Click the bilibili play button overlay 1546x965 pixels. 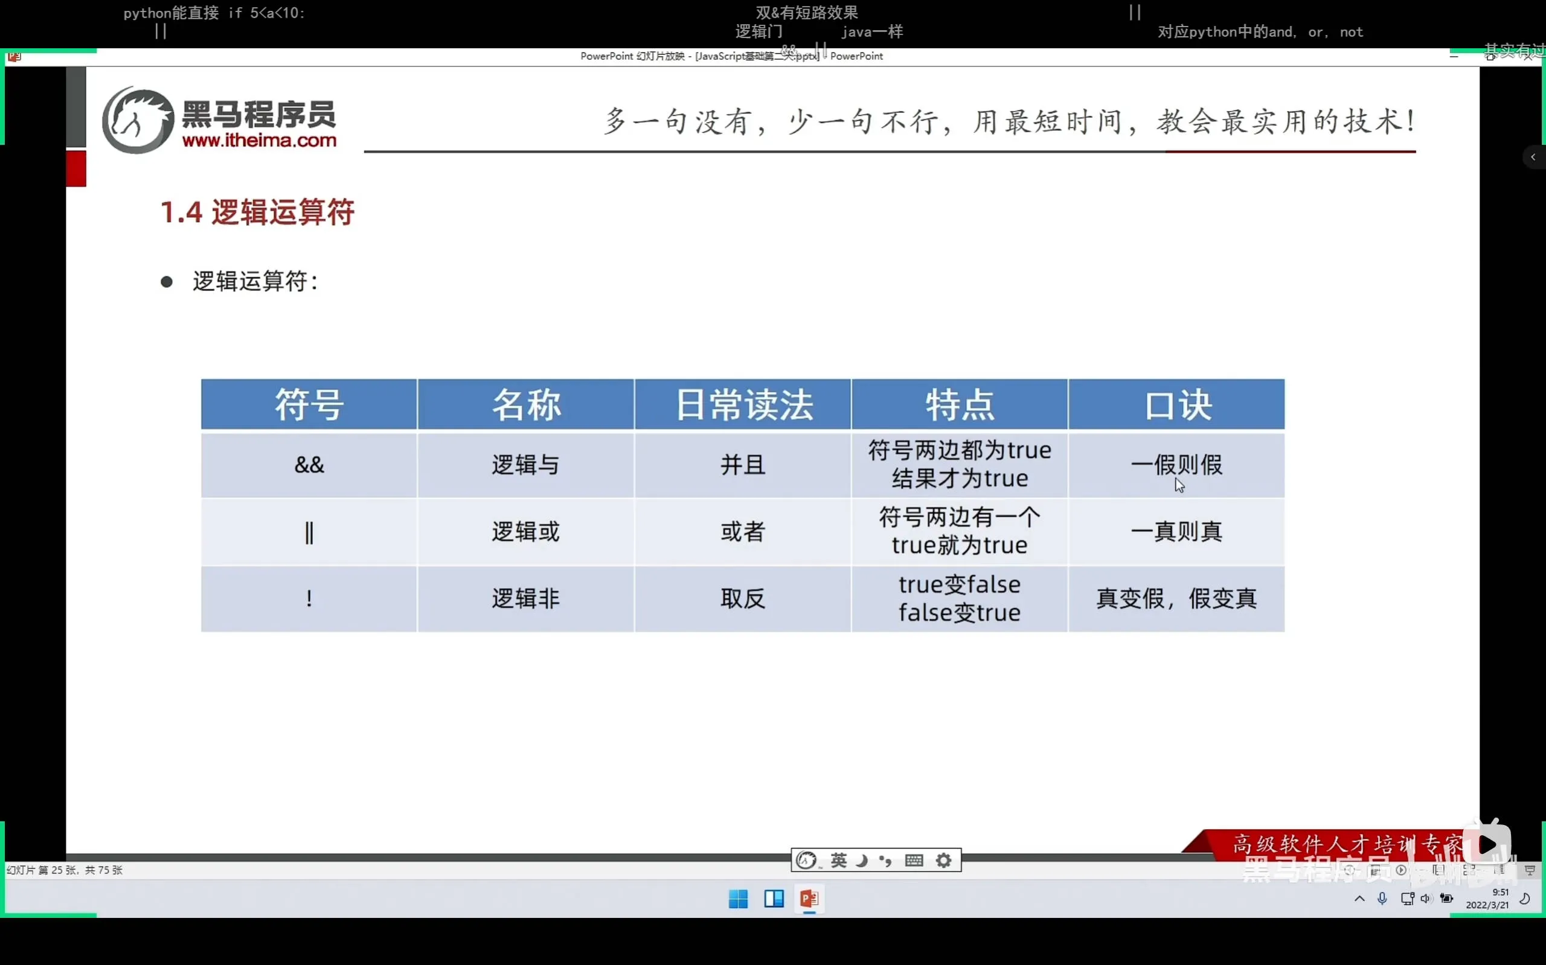(x=1487, y=845)
